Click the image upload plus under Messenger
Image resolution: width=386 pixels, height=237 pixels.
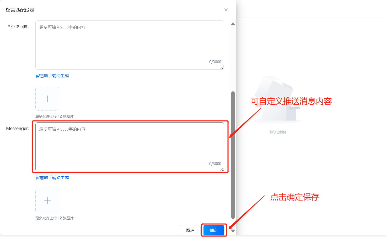pyautogui.click(x=47, y=201)
